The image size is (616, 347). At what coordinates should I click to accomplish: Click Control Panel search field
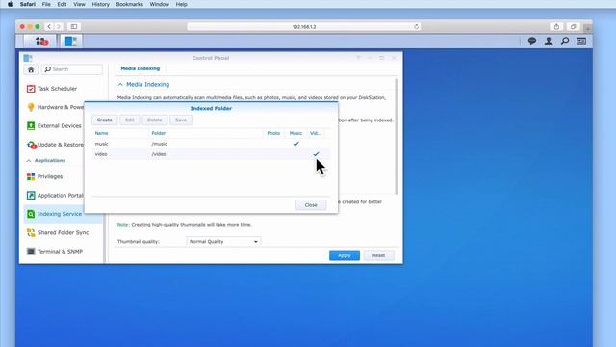[x=72, y=69]
